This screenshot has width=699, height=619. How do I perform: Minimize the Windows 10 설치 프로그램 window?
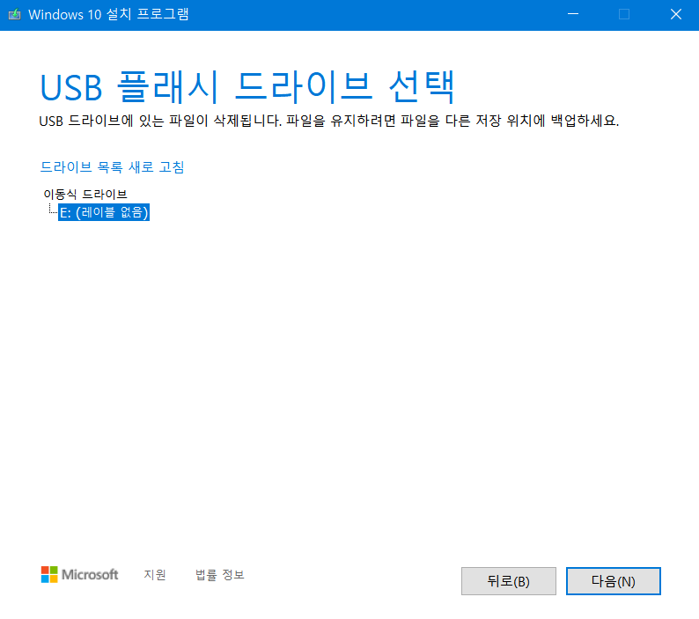tap(573, 14)
